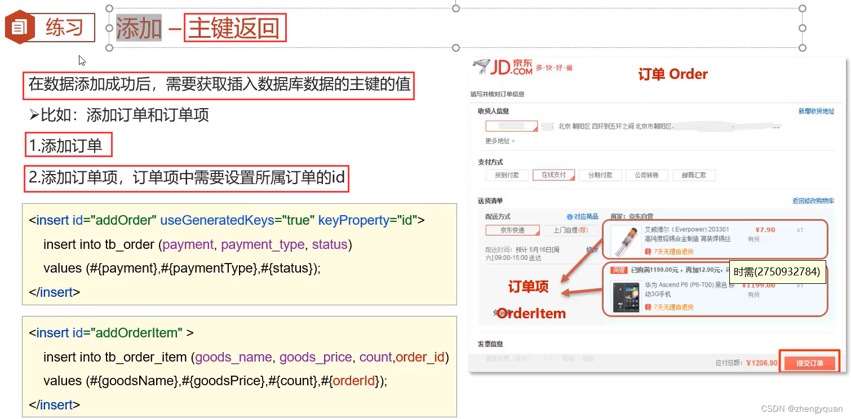
Task: Click goods_name in the tb_order_item insert
Action: point(234,357)
